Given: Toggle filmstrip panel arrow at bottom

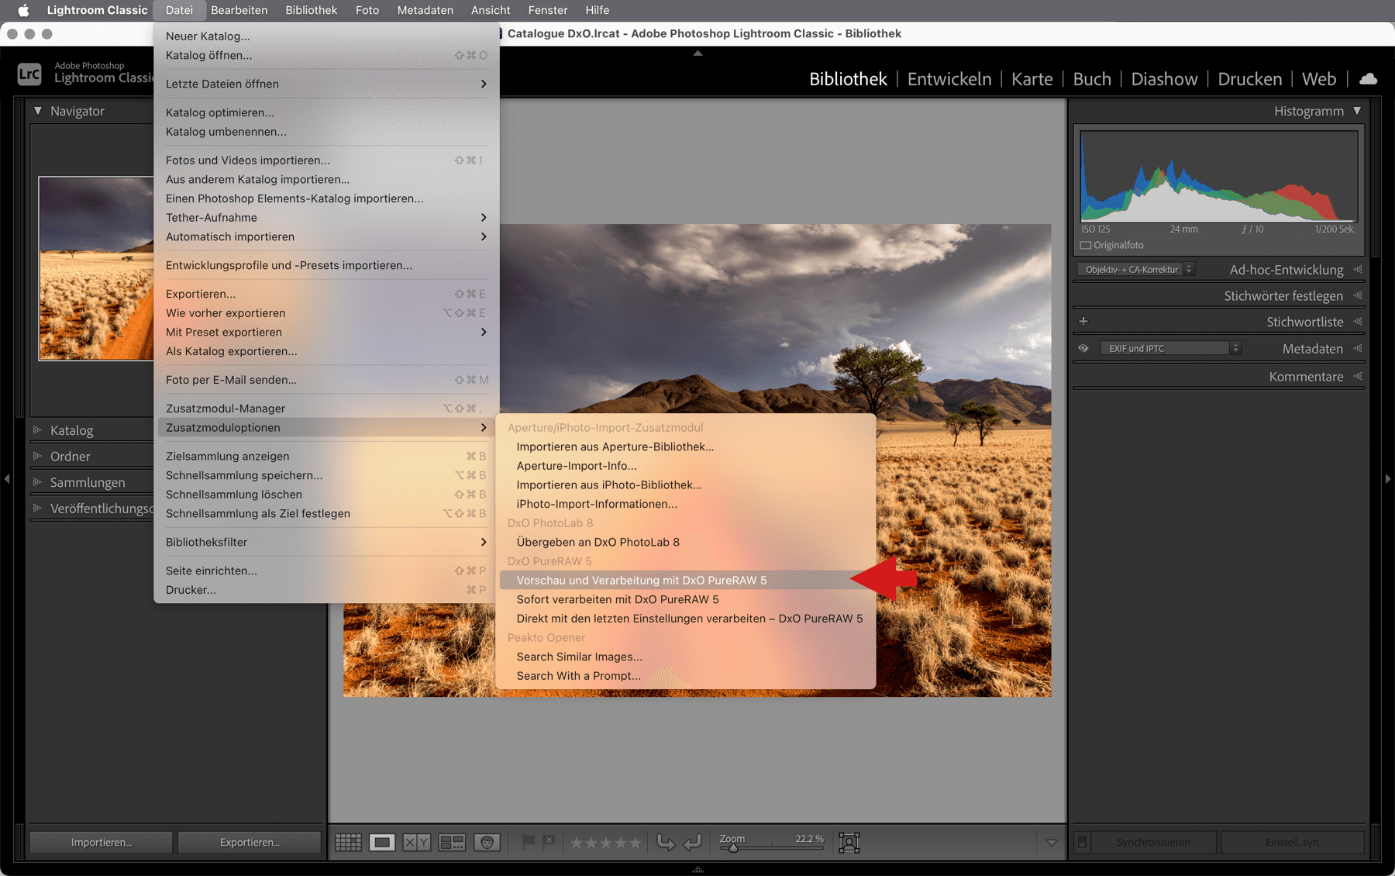Looking at the screenshot, I should tap(697, 869).
